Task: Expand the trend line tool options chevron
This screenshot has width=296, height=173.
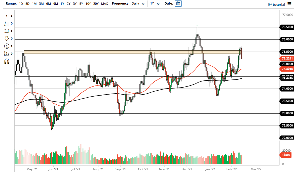Action: 11,16
